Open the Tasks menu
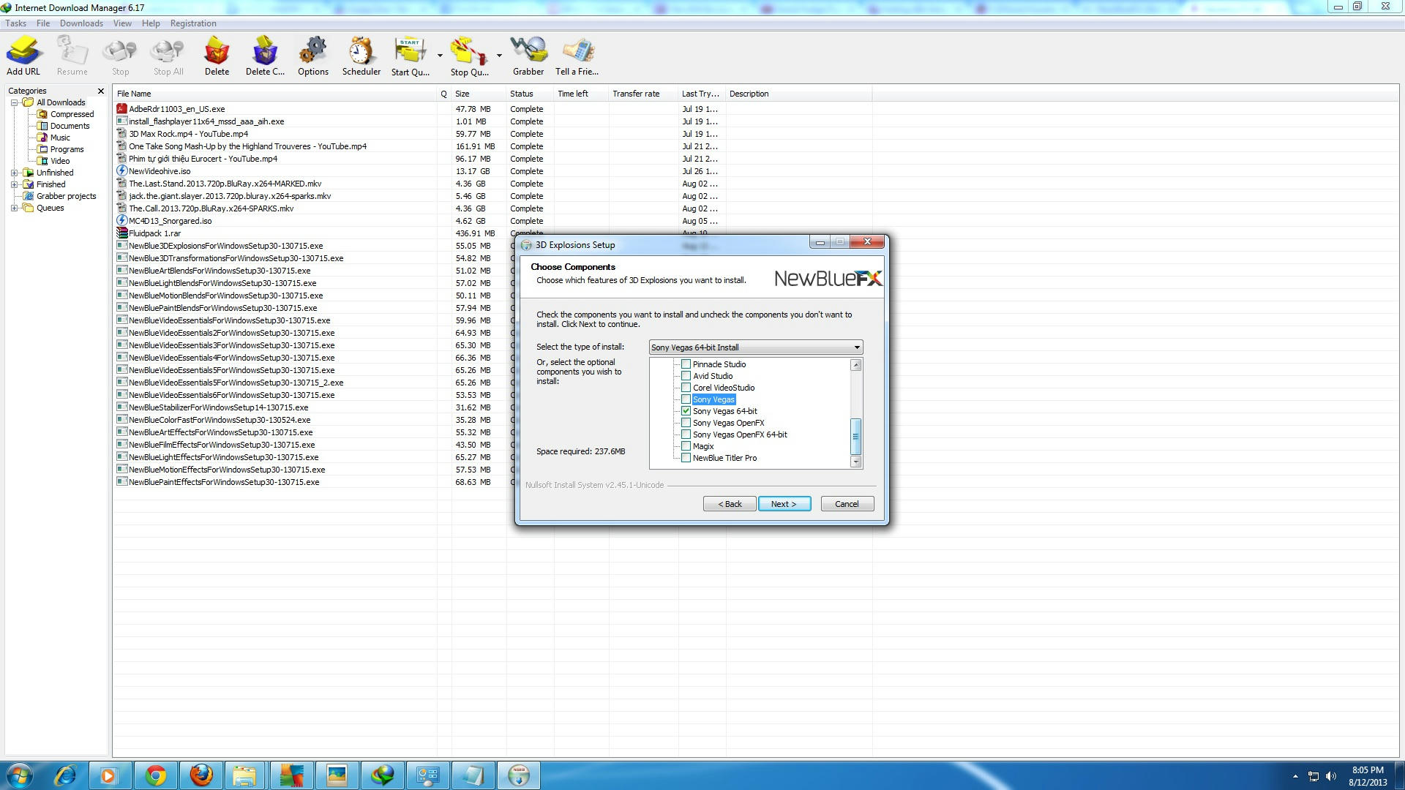The height and width of the screenshot is (790, 1405). (x=15, y=23)
